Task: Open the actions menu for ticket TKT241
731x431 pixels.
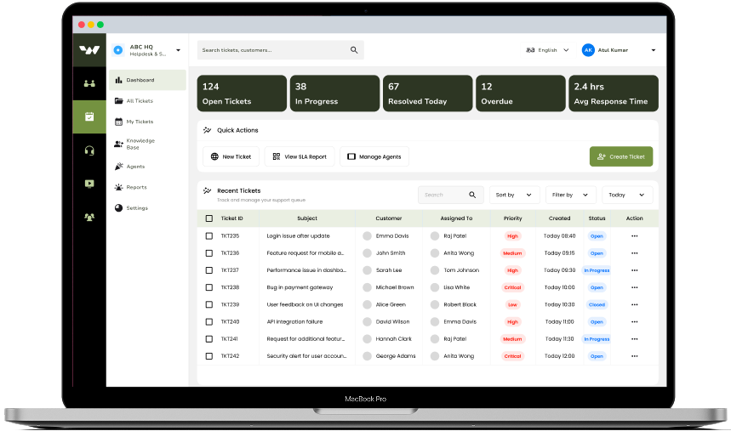Action: coord(635,339)
